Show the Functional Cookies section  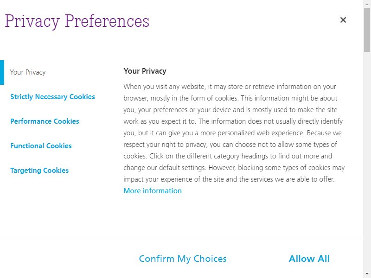41,146
